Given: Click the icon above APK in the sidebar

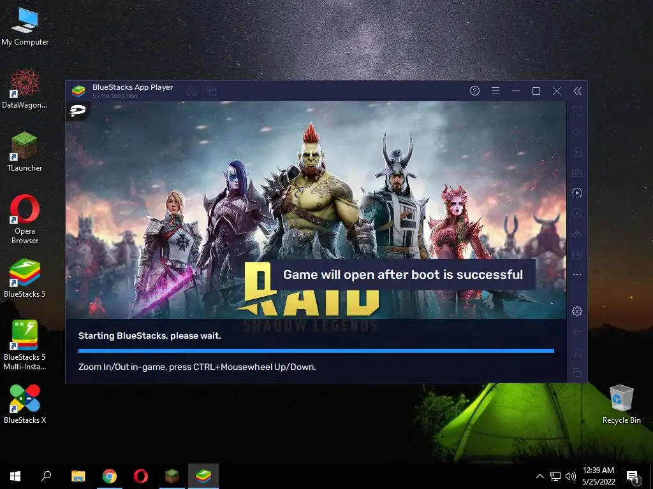Looking at the screenshot, I should click(577, 233).
